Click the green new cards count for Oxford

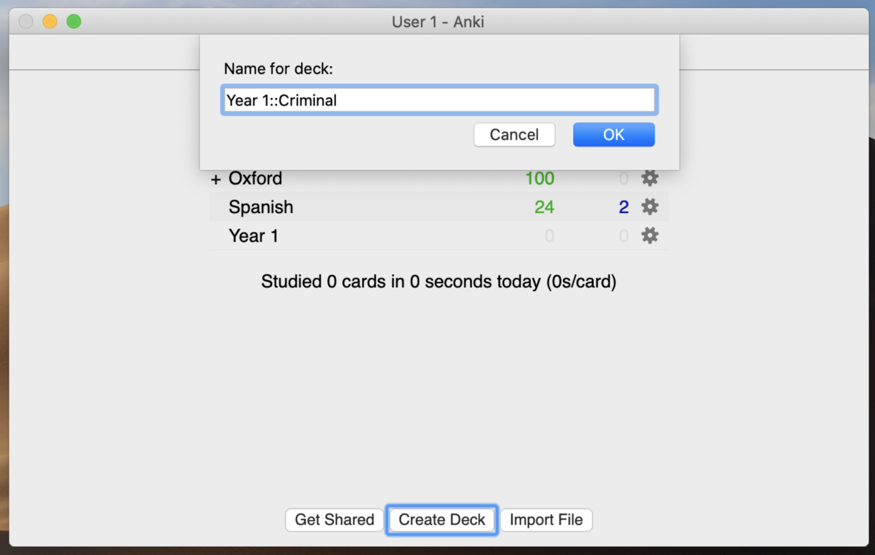tap(539, 178)
